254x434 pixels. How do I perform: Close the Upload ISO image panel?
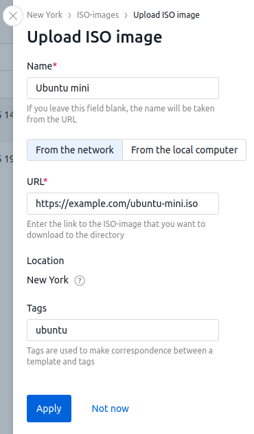[x=13, y=16]
